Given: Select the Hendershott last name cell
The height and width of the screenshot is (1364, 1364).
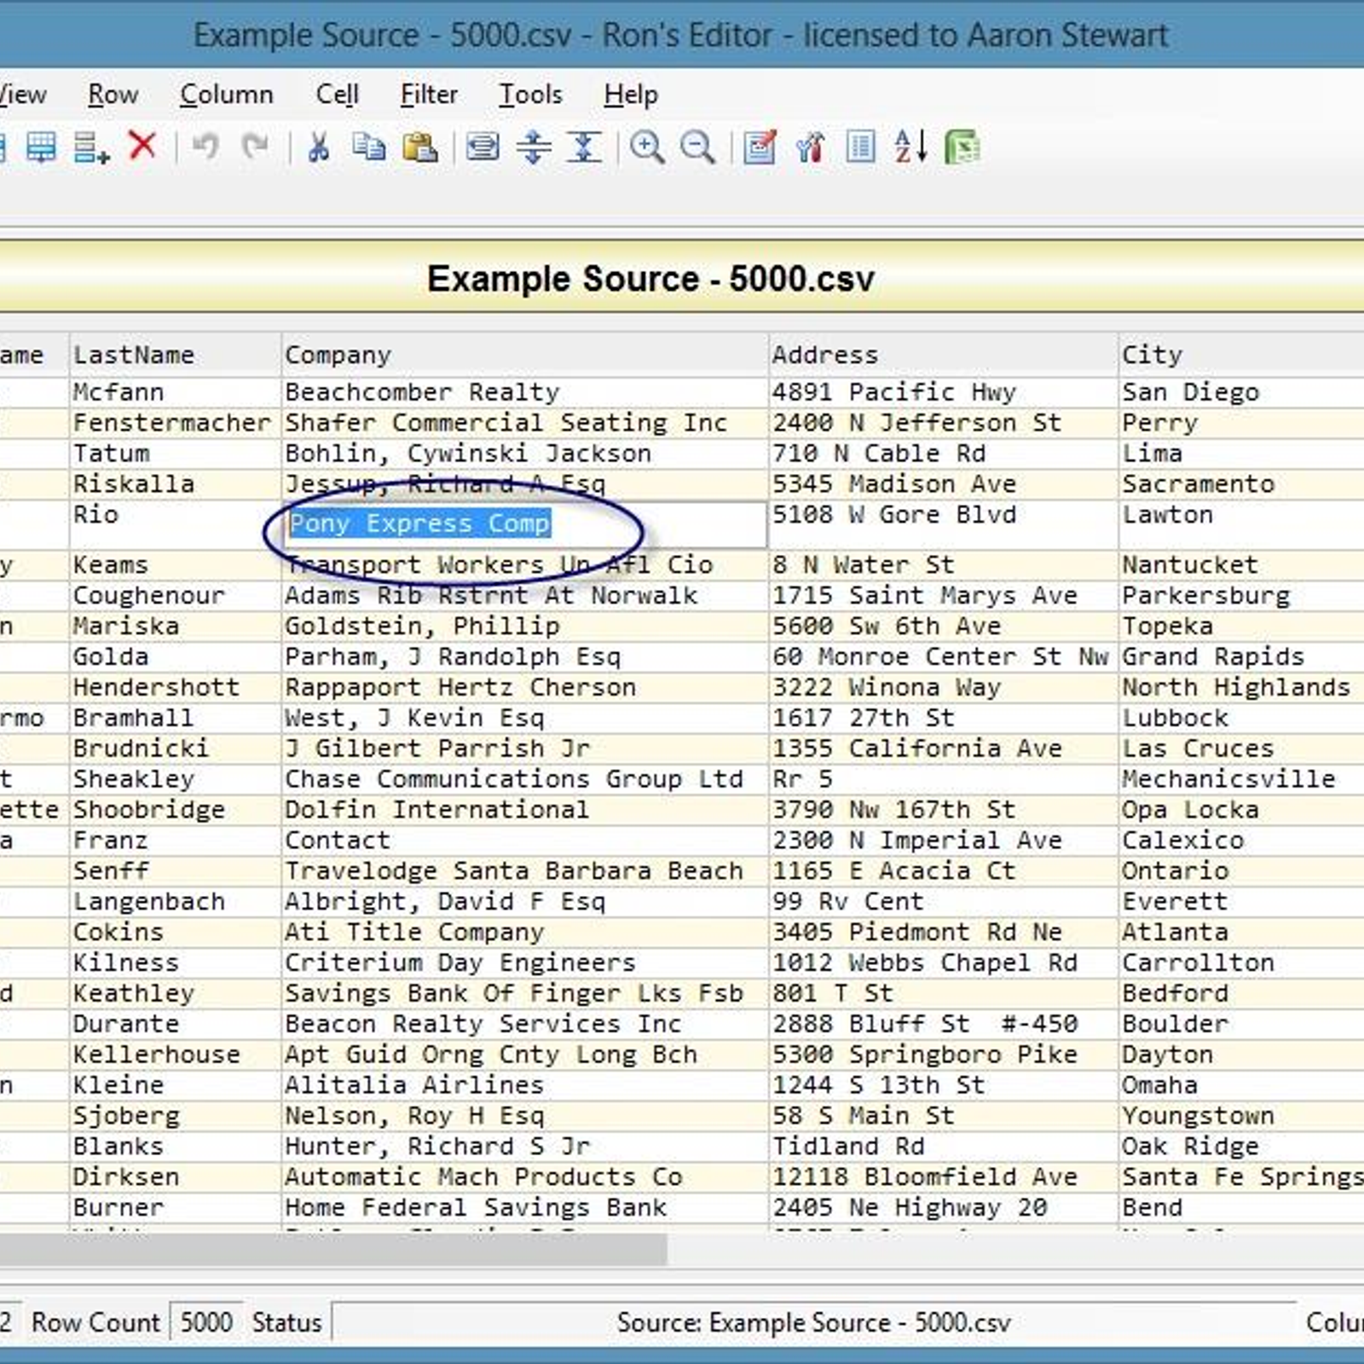Looking at the screenshot, I should point(175,688).
